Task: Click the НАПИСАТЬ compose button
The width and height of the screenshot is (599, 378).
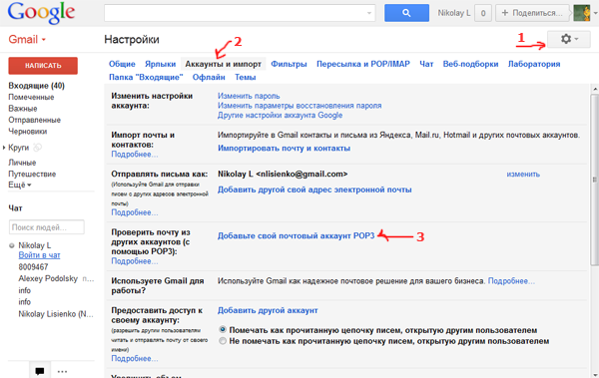Action: click(x=43, y=66)
